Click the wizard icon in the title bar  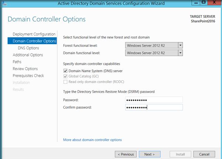click(4, 3)
